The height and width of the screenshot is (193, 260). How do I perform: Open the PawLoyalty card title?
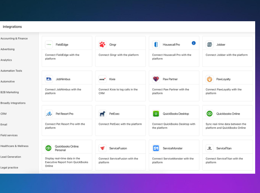[x=223, y=79]
